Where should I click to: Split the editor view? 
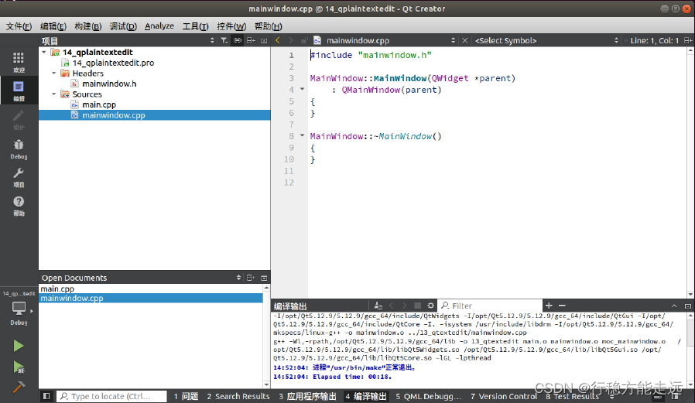click(x=688, y=40)
